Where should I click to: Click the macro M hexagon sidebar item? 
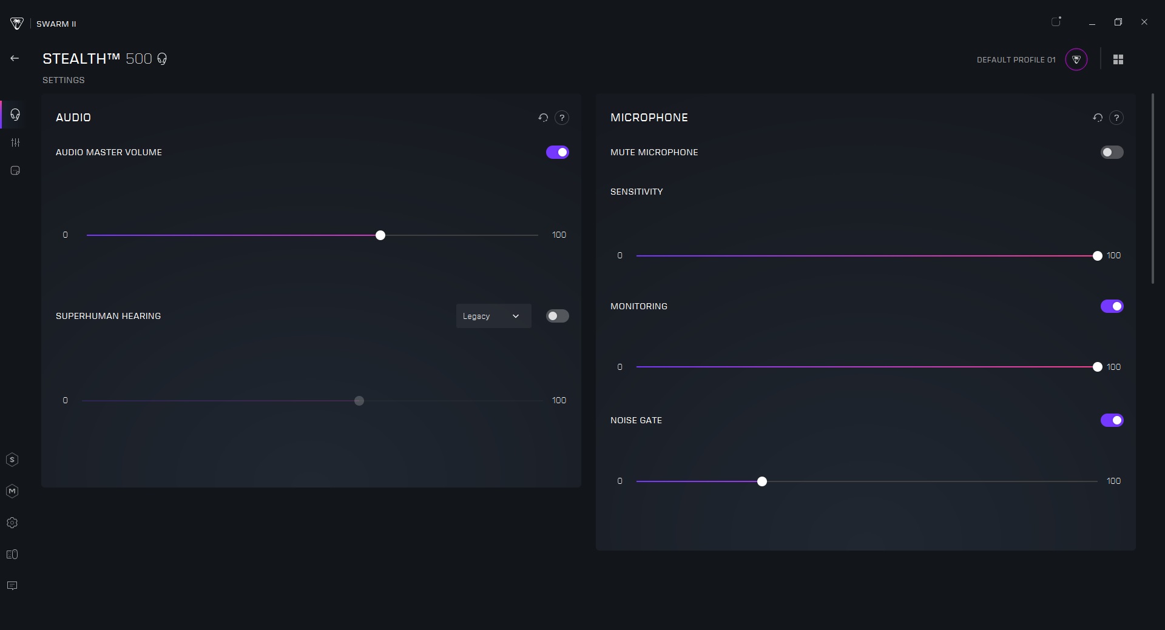click(12, 491)
